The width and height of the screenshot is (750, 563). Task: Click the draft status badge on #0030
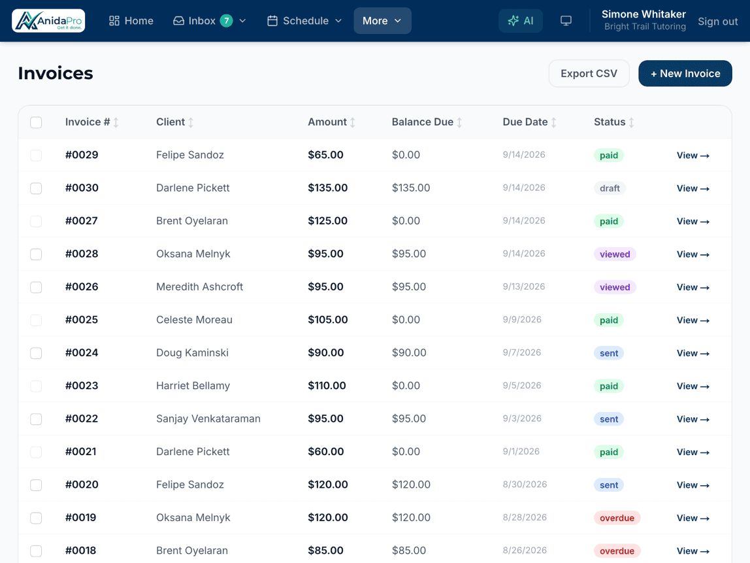[610, 188]
